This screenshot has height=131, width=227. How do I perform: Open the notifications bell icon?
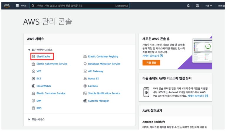point(188,6)
